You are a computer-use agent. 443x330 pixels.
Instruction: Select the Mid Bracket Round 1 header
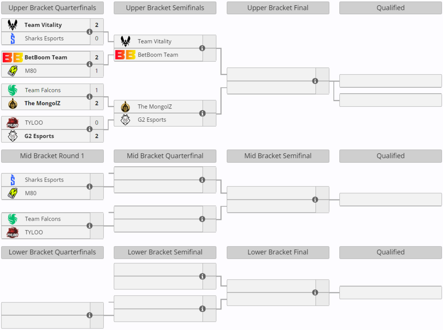point(52,156)
